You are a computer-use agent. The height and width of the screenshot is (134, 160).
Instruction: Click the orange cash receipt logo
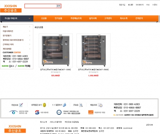91,112
